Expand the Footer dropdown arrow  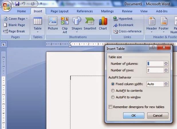point(164,32)
